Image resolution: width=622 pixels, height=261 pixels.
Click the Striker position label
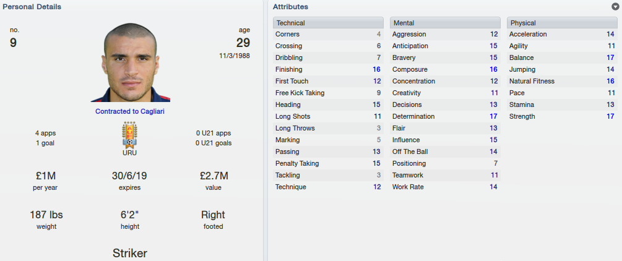(x=130, y=253)
